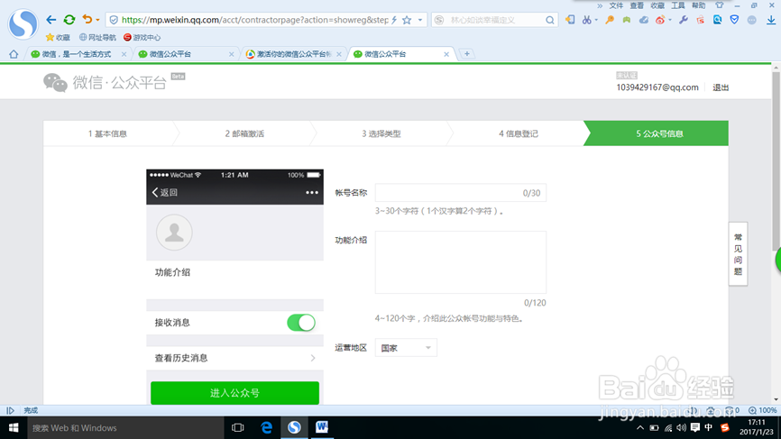
Task: Click the scissors screenshot tool icon
Action: (x=587, y=20)
